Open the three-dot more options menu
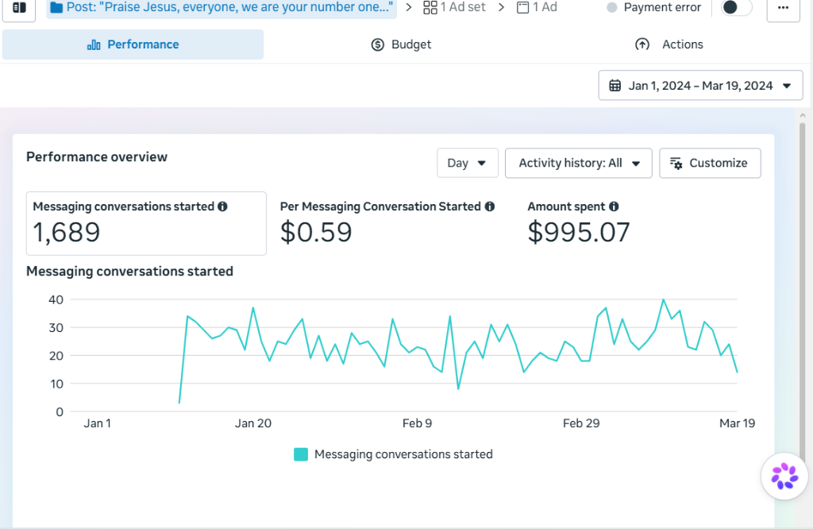This screenshot has height=529, width=813. click(x=783, y=8)
